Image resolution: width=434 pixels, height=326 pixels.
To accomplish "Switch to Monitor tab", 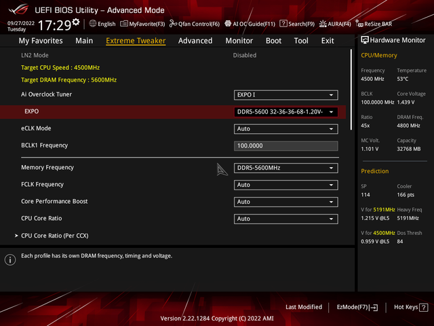I will (x=239, y=41).
